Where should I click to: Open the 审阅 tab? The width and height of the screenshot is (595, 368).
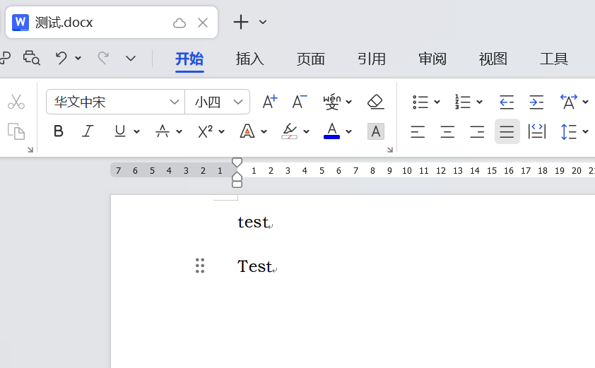click(432, 59)
